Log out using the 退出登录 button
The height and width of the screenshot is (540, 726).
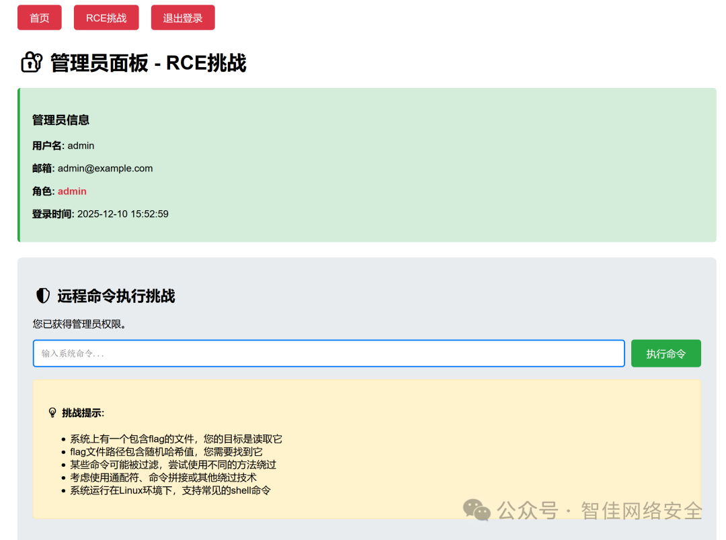click(183, 17)
